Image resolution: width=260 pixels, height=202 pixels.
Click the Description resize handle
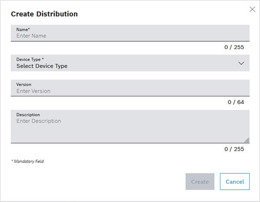tap(247, 140)
